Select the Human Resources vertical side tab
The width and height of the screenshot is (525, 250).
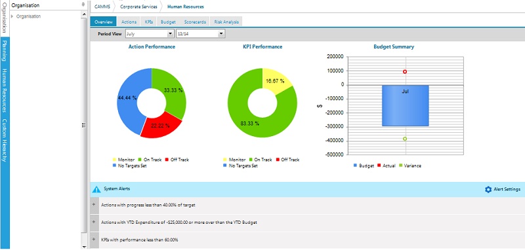(x=5, y=90)
